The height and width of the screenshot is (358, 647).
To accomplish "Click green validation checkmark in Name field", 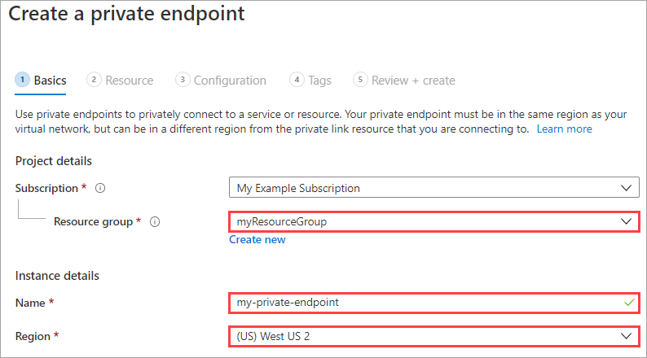I will [x=626, y=302].
